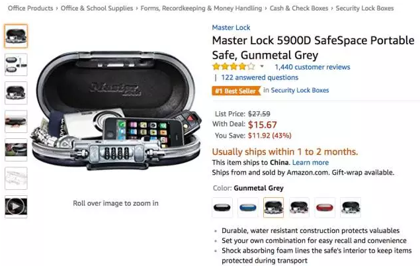Play the product video thumbnail
Screen dimensions: 420x268
click(16, 206)
